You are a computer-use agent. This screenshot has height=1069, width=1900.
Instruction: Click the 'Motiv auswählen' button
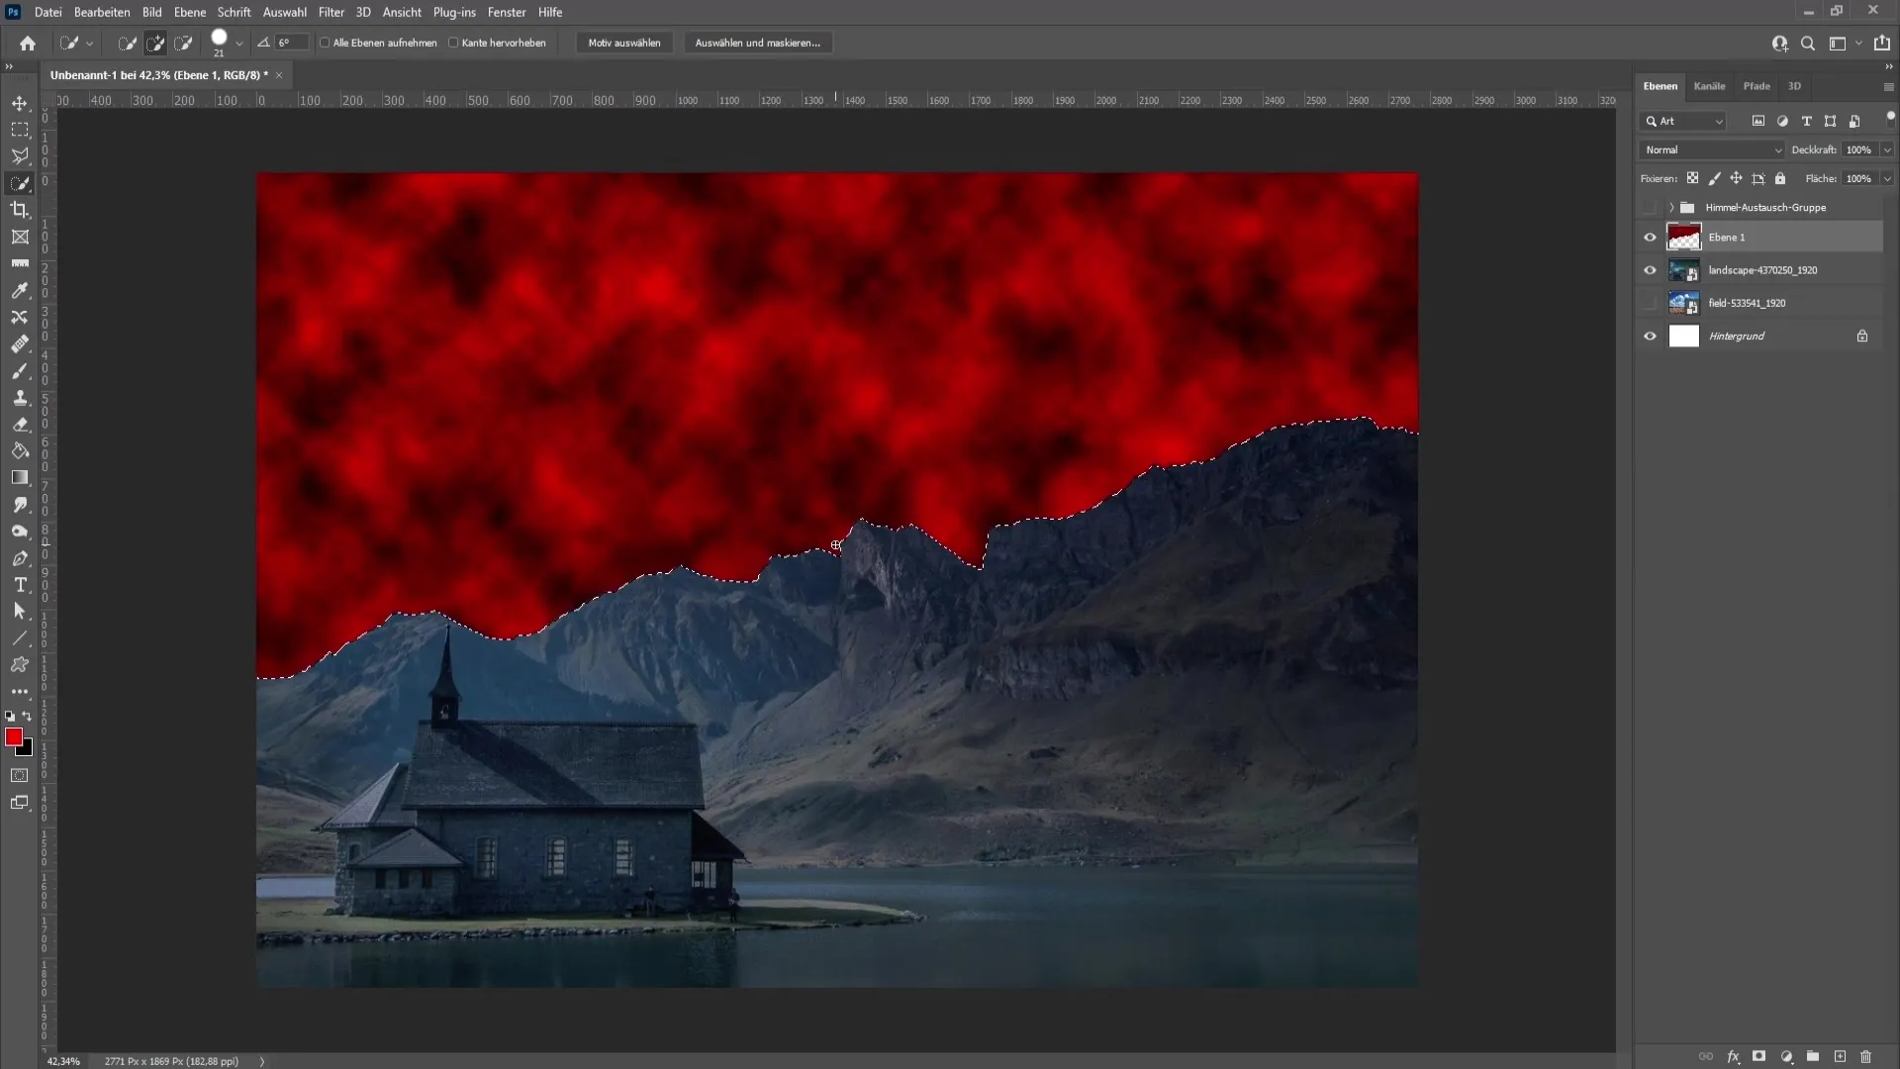pos(624,43)
